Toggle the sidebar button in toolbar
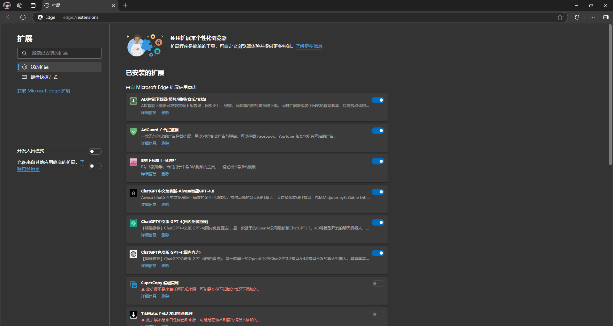Image resolution: width=613 pixels, height=326 pixels. 606,17
